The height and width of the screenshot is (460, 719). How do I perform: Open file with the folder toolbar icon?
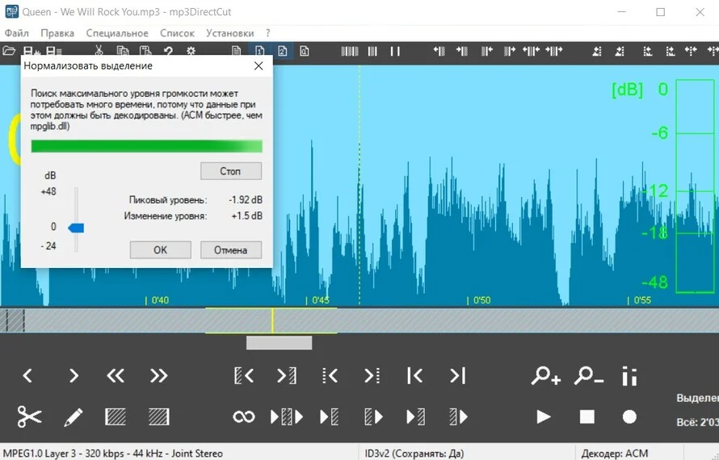[x=9, y=51]
